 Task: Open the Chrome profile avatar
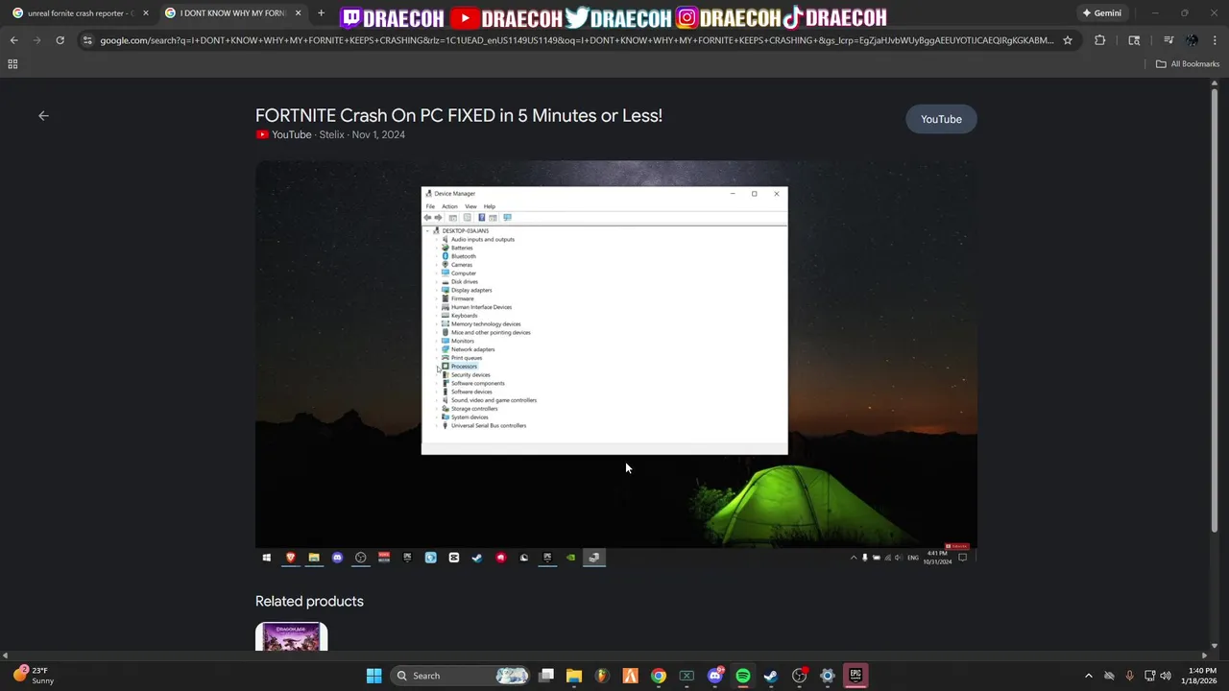(1192, 40)
